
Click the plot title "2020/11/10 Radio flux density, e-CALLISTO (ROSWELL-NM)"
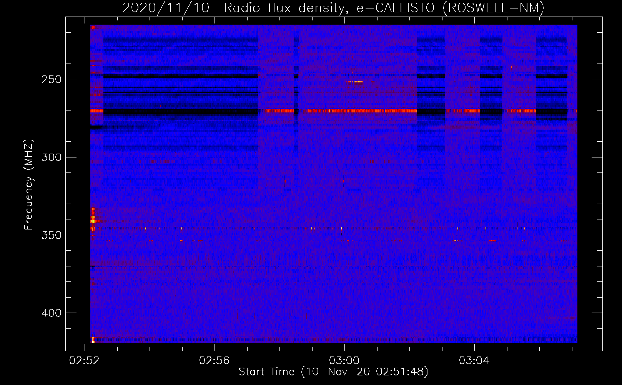pyautogui.click(x=333, y=8)
